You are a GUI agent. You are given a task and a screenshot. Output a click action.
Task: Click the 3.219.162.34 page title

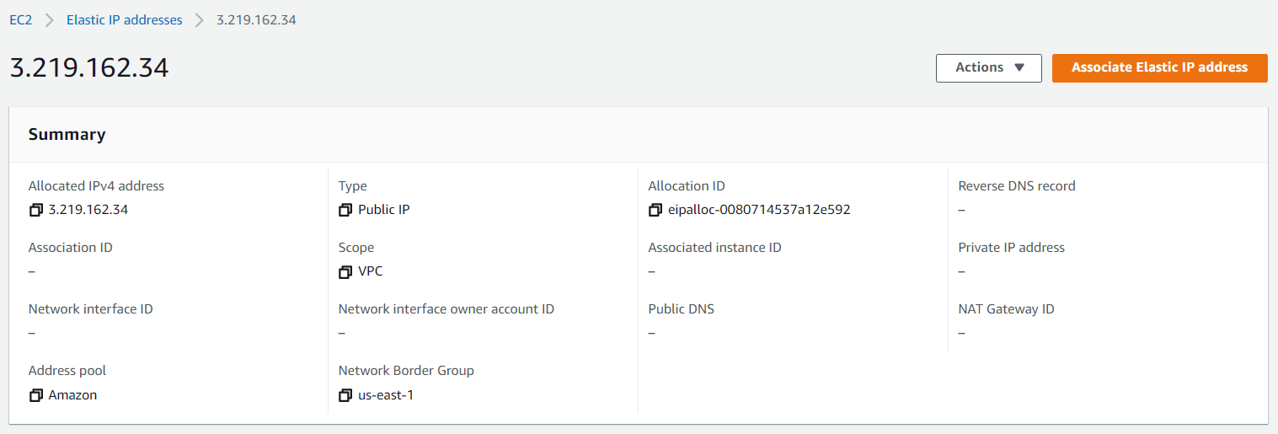pyautogui.click(x=89, y=67)
